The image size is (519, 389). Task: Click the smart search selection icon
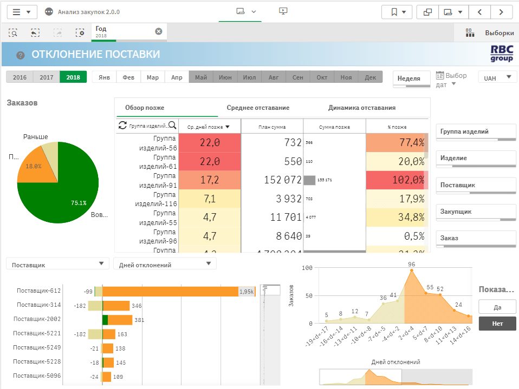(x=14, y=32)
